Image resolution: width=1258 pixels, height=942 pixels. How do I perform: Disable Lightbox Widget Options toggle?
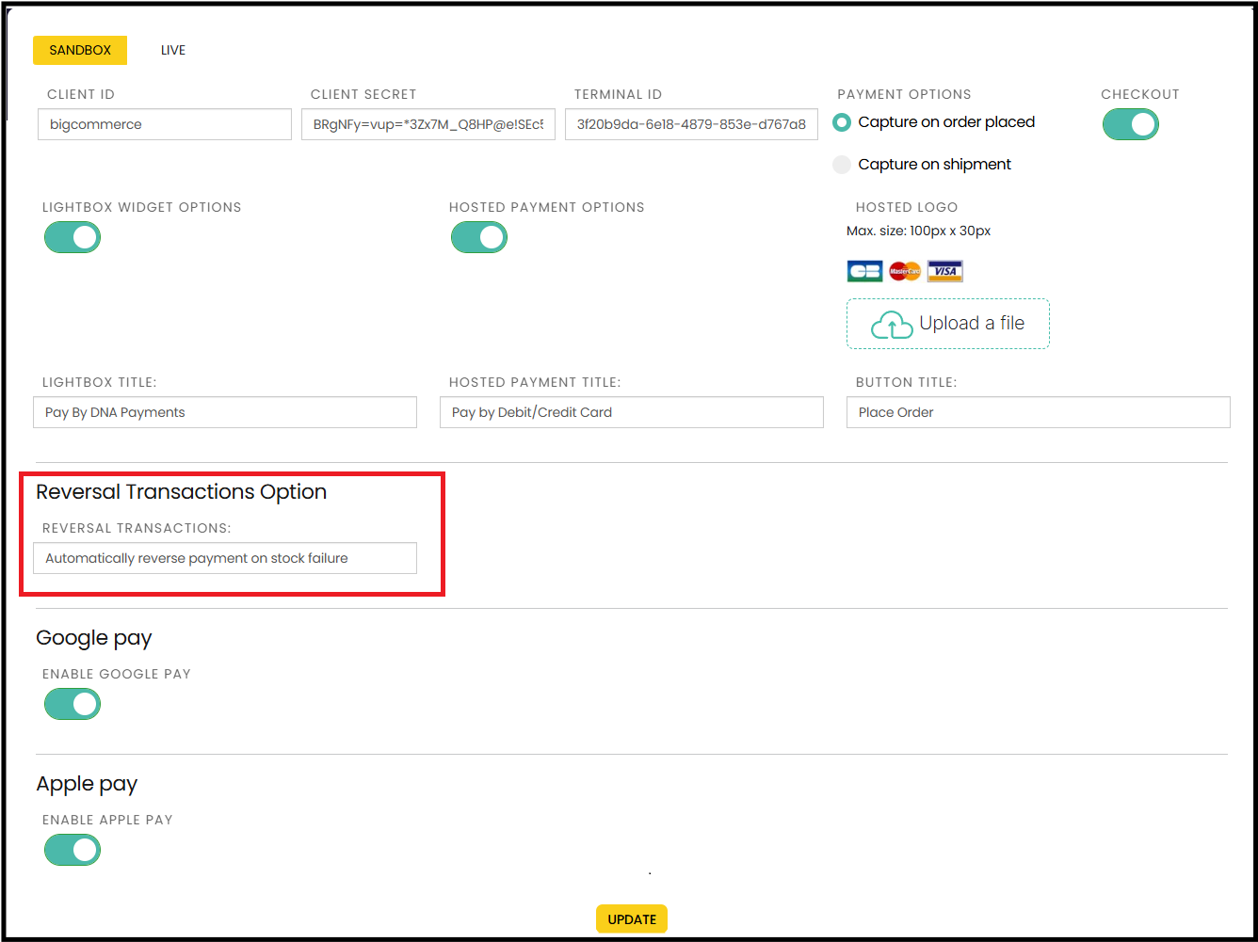(73, 238)
